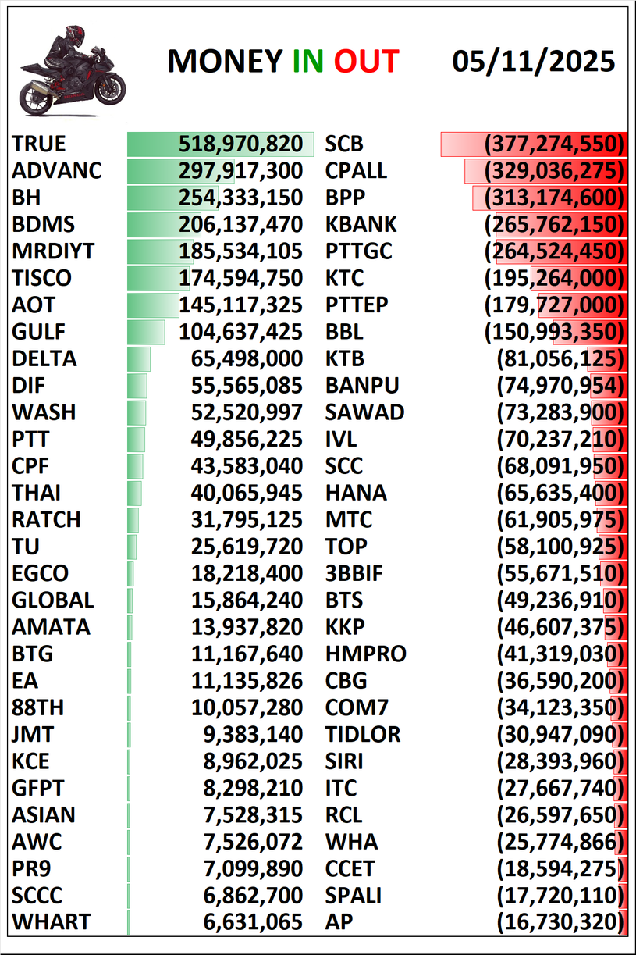Screen dimensions: 636x955
Task: Select the KBANK ticker label
Action: (361, 224)
